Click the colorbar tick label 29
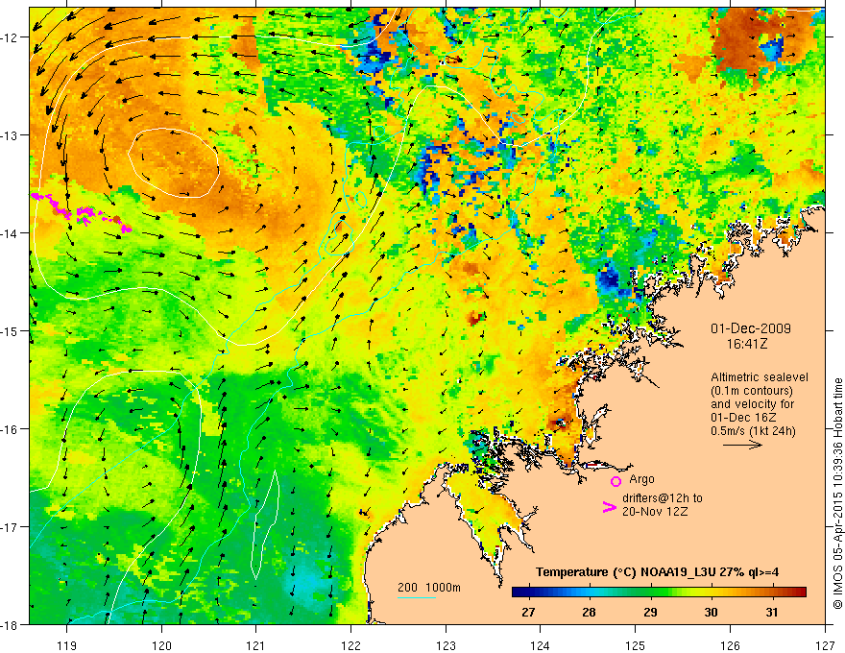The height and width of the screenshot is (653, 845). [650, 612]
